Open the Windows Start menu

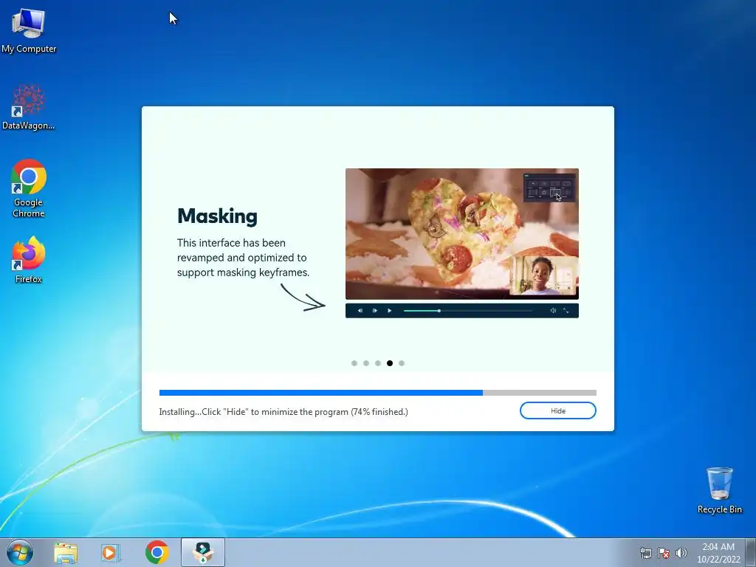[20, 552]
